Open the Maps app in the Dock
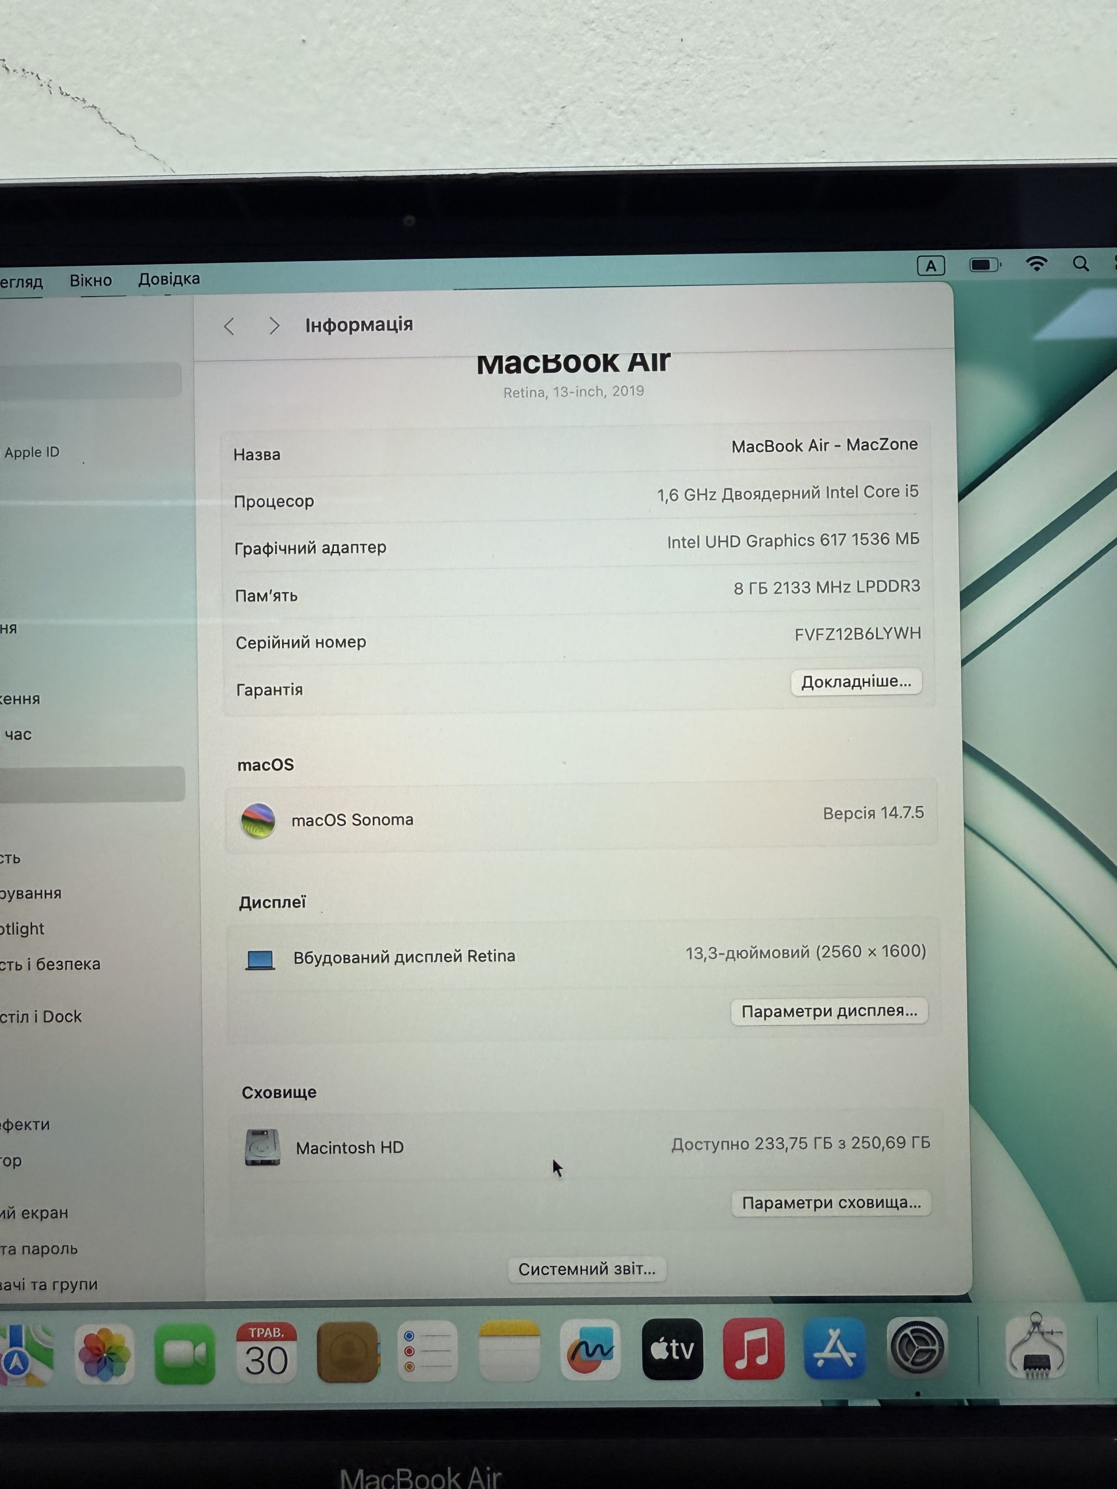 click(x=26, y=1355)
